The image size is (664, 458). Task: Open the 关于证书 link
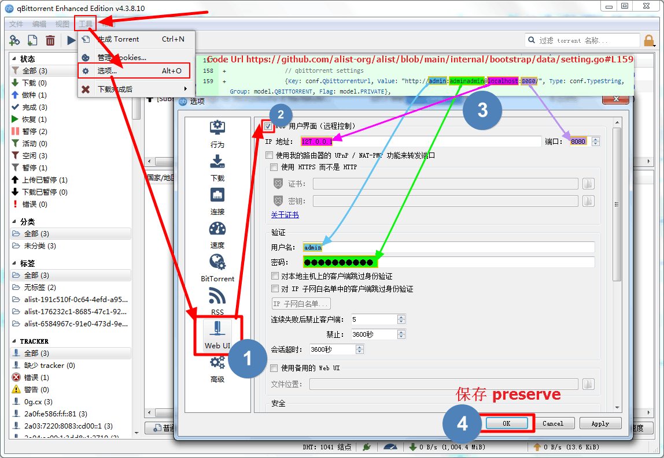285,215
